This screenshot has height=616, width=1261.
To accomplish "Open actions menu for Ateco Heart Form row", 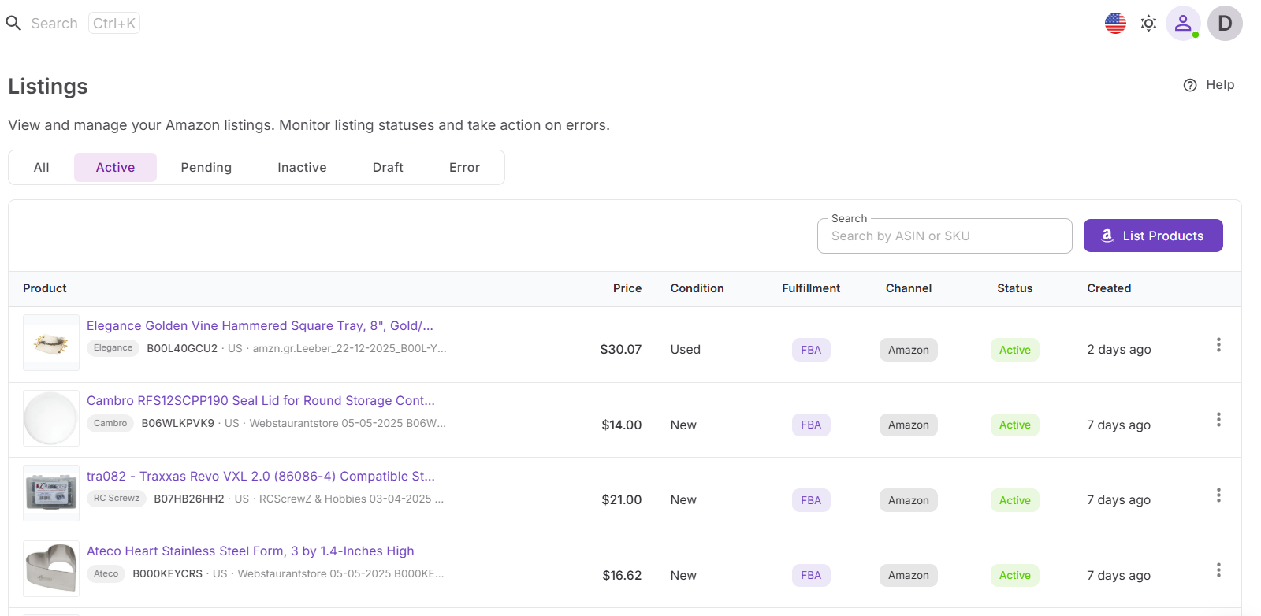I will pos(1218,570).
